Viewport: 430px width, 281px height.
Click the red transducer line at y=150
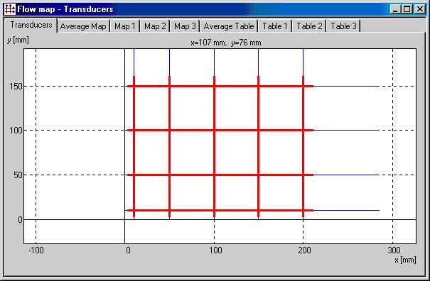point(220,87)
